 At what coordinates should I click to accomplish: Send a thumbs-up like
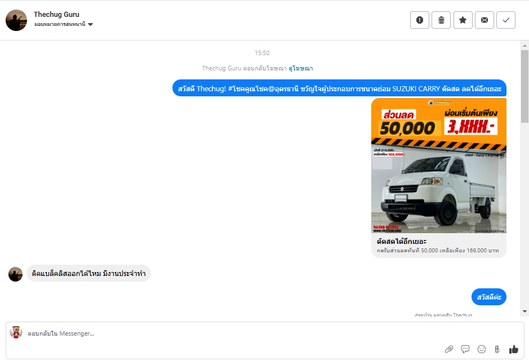(513, 349)
